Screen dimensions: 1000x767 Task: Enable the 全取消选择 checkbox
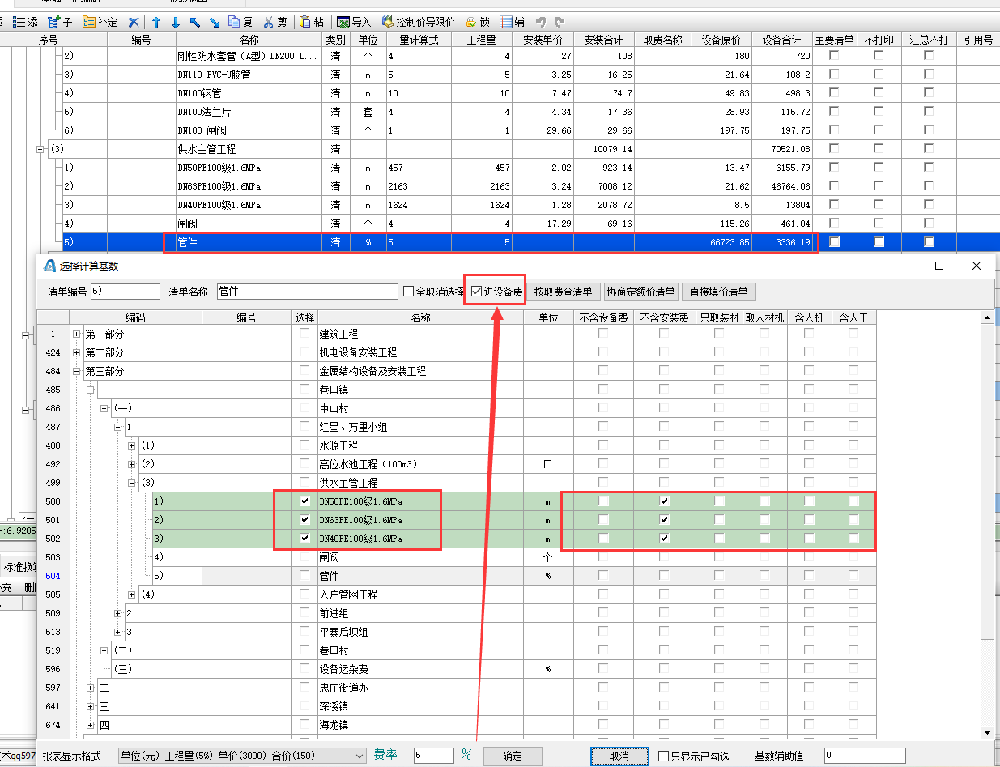pyautogui.click(x=409, y=292)
